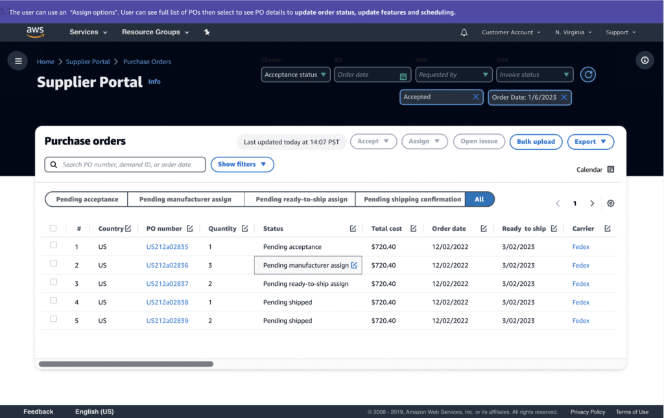Viewport: 664px width, 418px height.
Task: Open the hamburger navigation menu
Action: point(18,61)
